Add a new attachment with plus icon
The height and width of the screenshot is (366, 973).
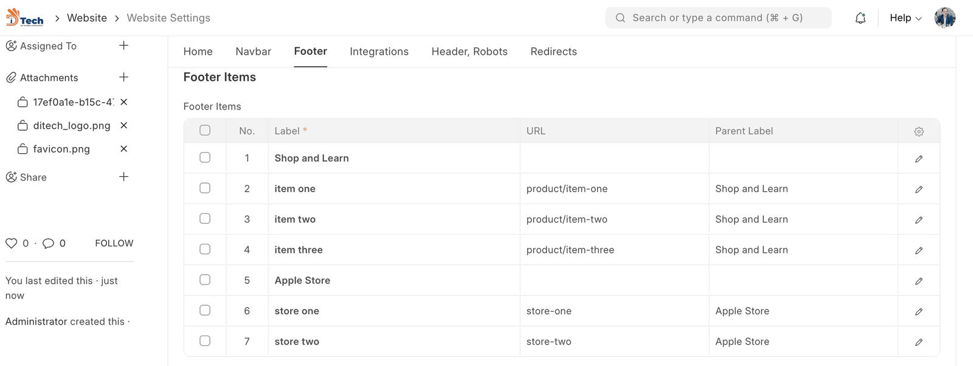pos(123,77)
